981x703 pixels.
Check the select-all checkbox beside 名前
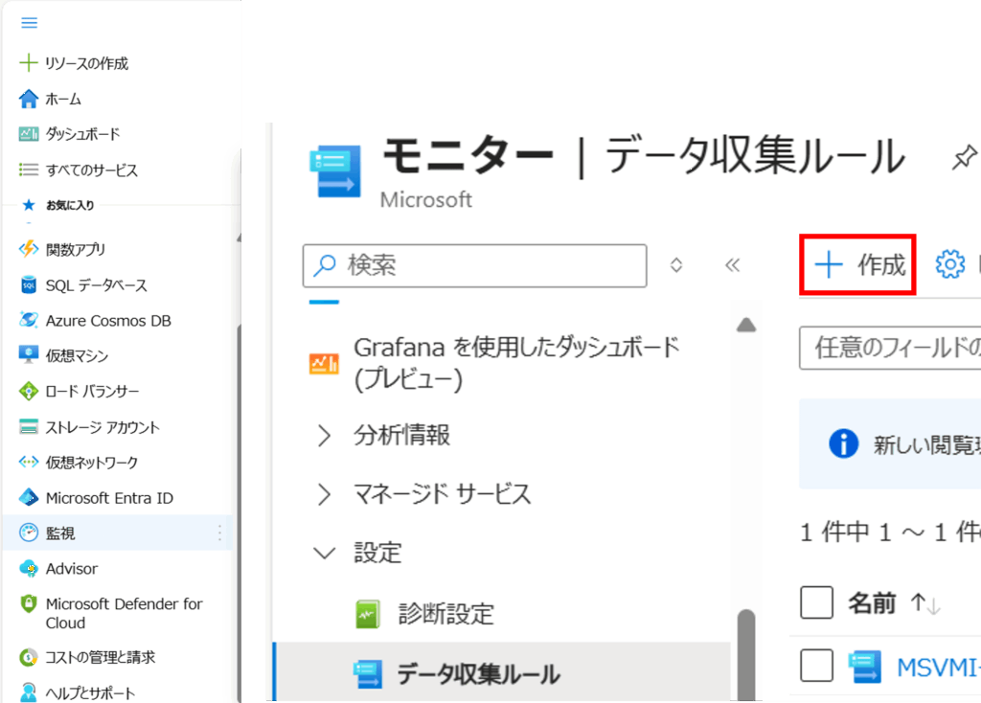[816, 602]
